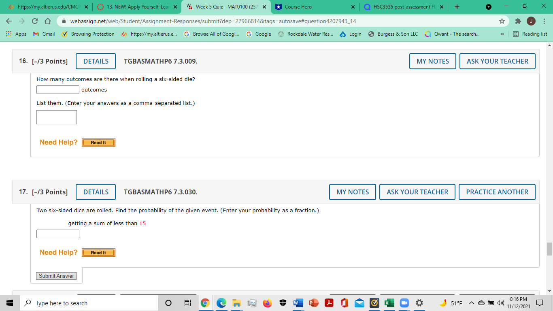Viewport: 553px width, 311px height.
Task: Show hidden system tray icons
Action: pyautogui.click(x=472, y=303)
